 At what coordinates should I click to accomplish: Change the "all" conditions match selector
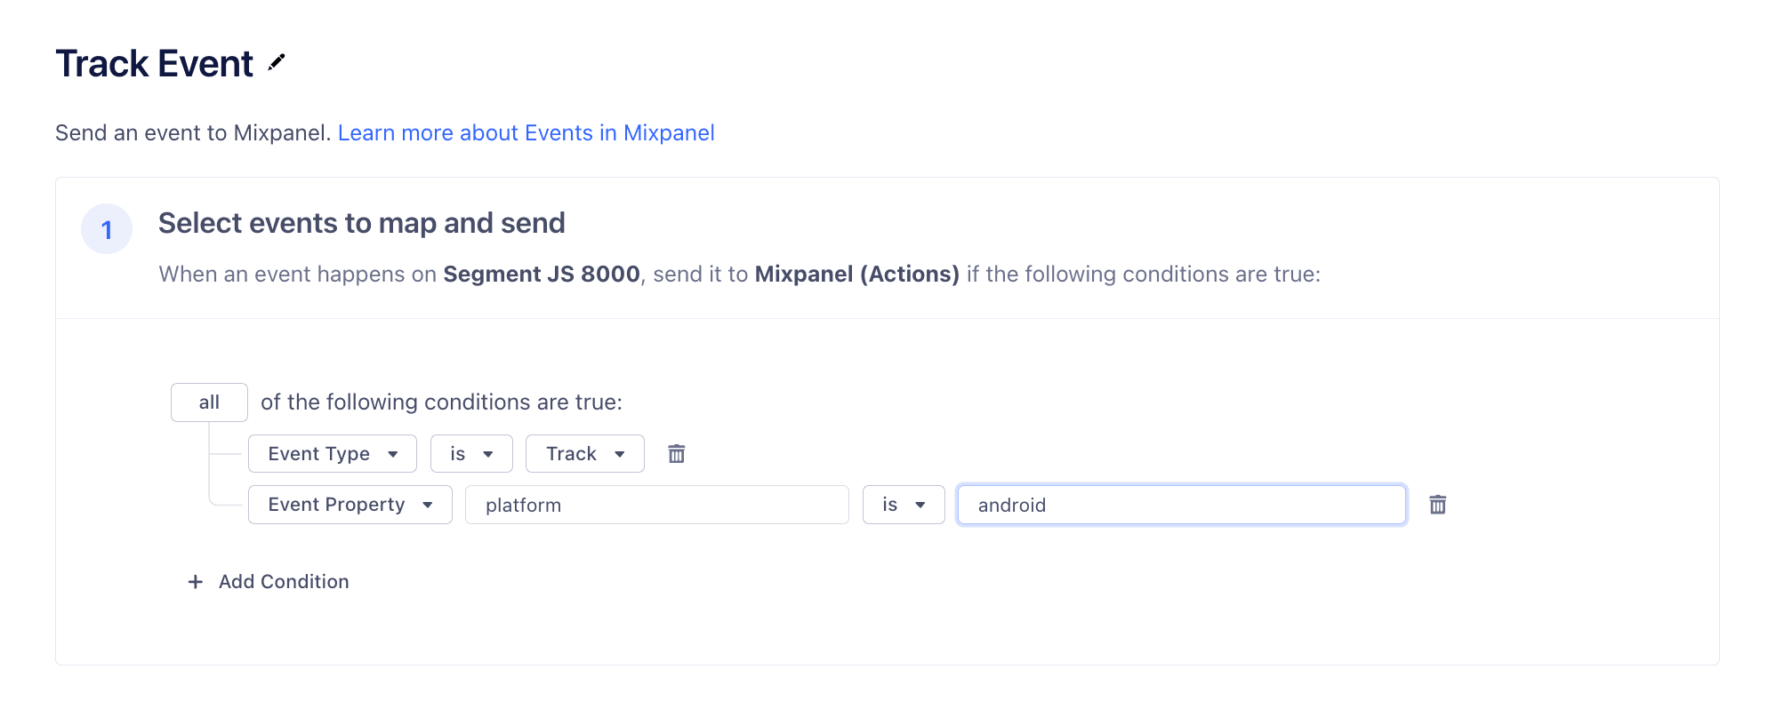(209, 402)
